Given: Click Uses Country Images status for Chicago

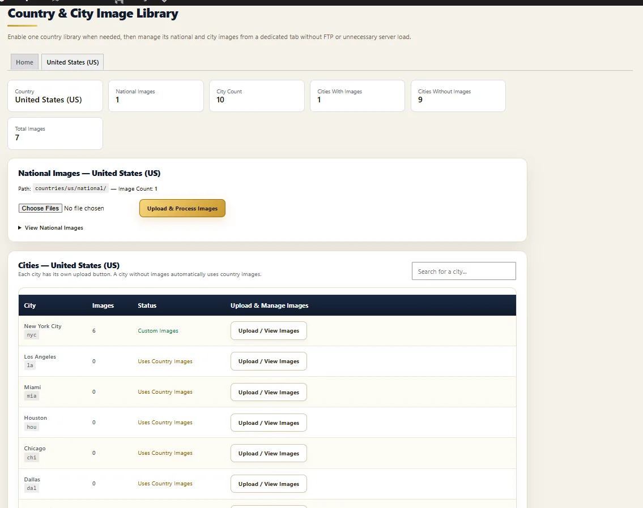Looking at the screenshot, I should 165,453.
